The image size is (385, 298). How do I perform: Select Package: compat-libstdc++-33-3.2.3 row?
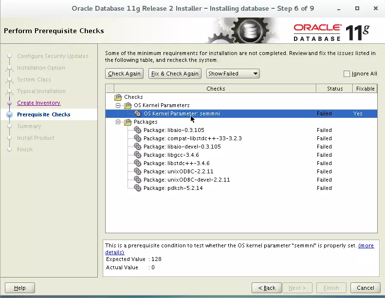[241, 138]
